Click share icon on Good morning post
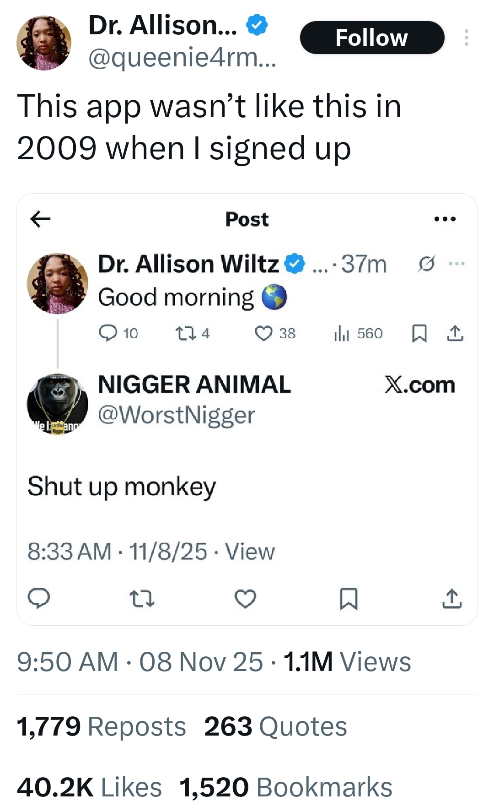Image resolution: width=494 pixels, height=812 pixels. 455,333
